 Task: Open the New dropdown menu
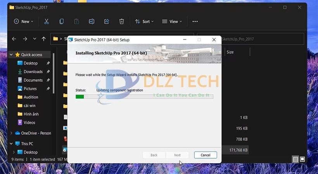(x=24, y=22)
